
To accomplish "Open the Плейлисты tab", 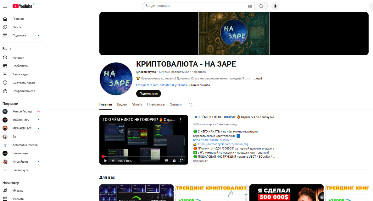I will (x=156, y=104).
